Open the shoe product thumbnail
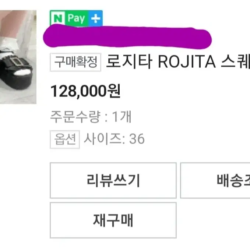250x250 pixels. point(18,57)
